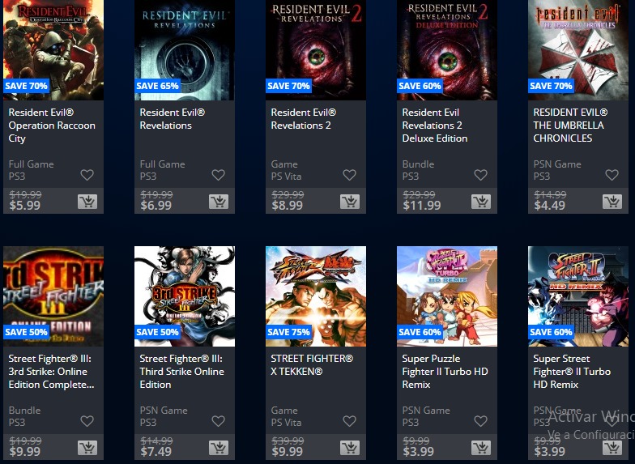635x464 pixels.
Task: Wishlist Resident Evil Operation Raccoon City heart
Action: point(87,175)
